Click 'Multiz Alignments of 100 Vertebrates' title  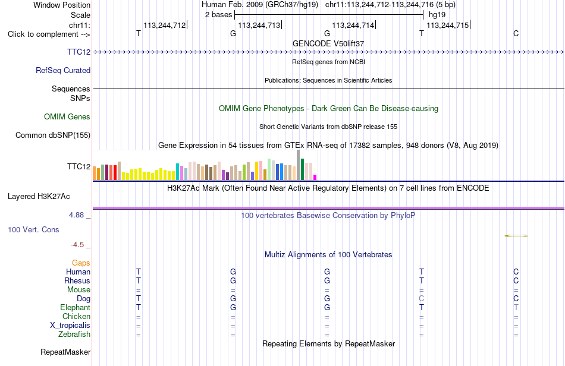point(328,255)
